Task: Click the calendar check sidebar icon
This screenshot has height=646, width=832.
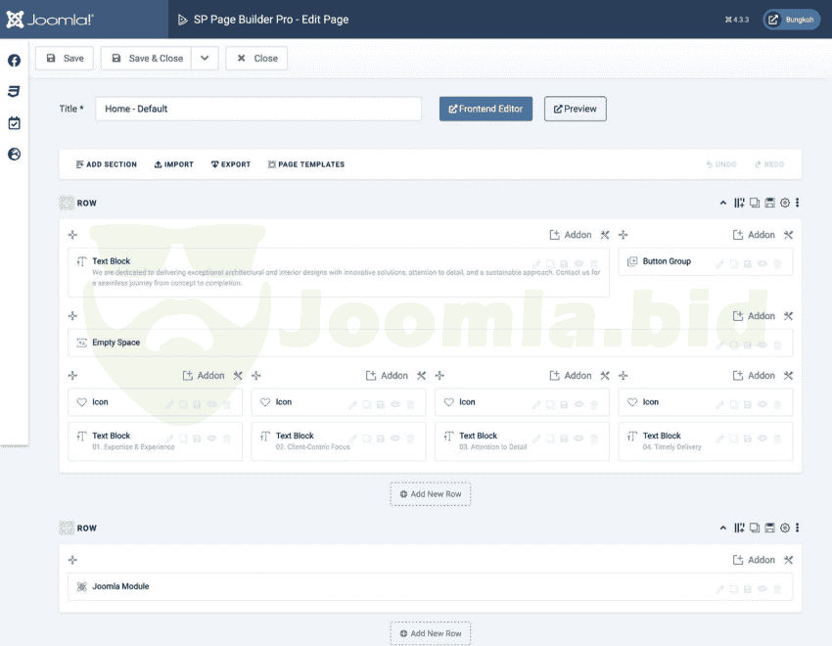Action: (x=14, y=123)
